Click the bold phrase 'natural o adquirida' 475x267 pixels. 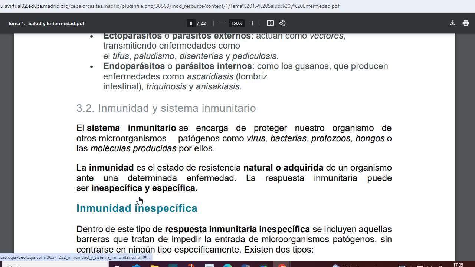283,168
